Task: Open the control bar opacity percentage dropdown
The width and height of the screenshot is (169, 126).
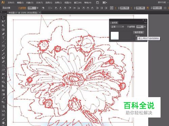Action: click(38, 8)
